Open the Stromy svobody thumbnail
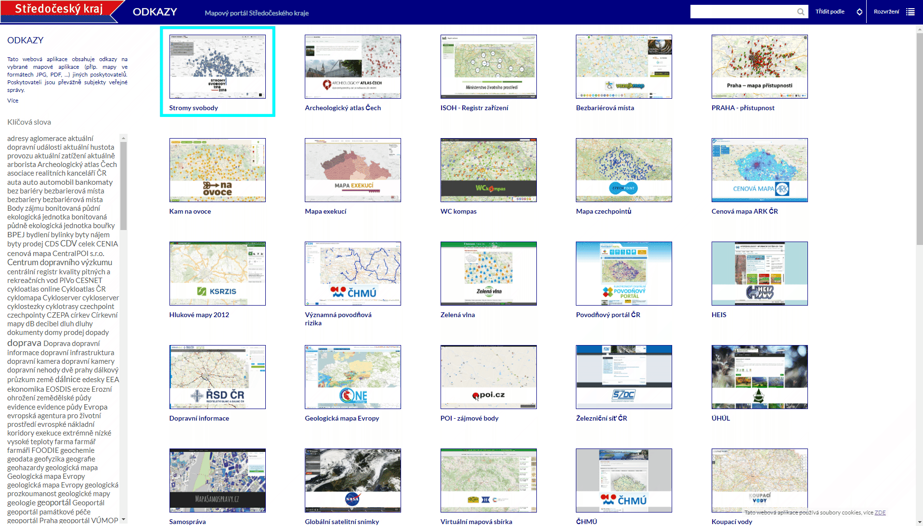 [x=217, y=66]
